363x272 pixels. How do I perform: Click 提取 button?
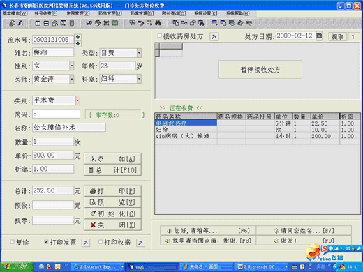pos(338,37)
